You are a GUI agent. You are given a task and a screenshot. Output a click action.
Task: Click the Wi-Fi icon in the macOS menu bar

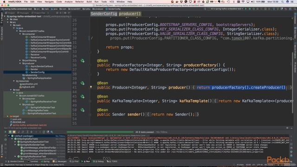[x=243, y=2]
